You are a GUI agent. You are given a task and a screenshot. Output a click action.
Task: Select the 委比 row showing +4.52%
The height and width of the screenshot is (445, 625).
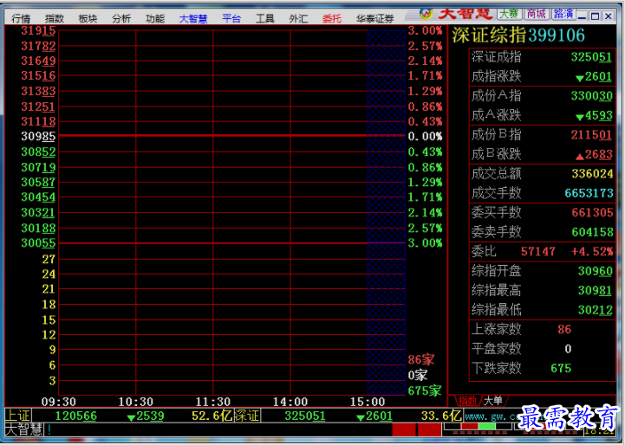coord(542,252)
